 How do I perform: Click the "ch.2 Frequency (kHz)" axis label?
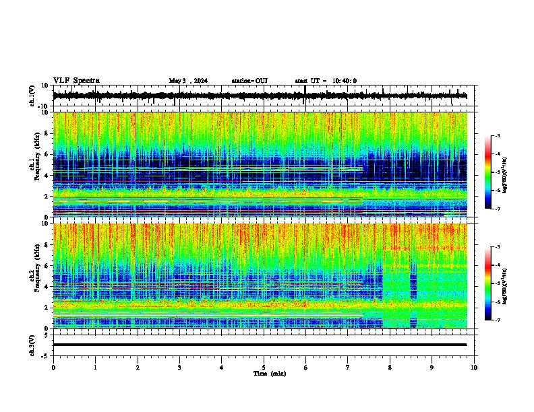click(35, 268)
